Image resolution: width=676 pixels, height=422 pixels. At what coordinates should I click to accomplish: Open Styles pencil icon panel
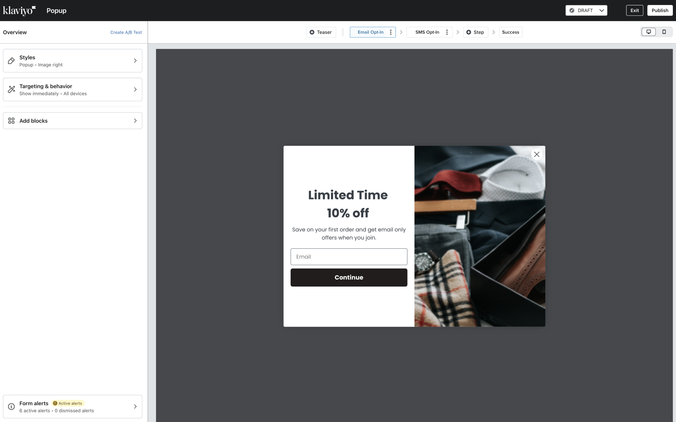11,61
